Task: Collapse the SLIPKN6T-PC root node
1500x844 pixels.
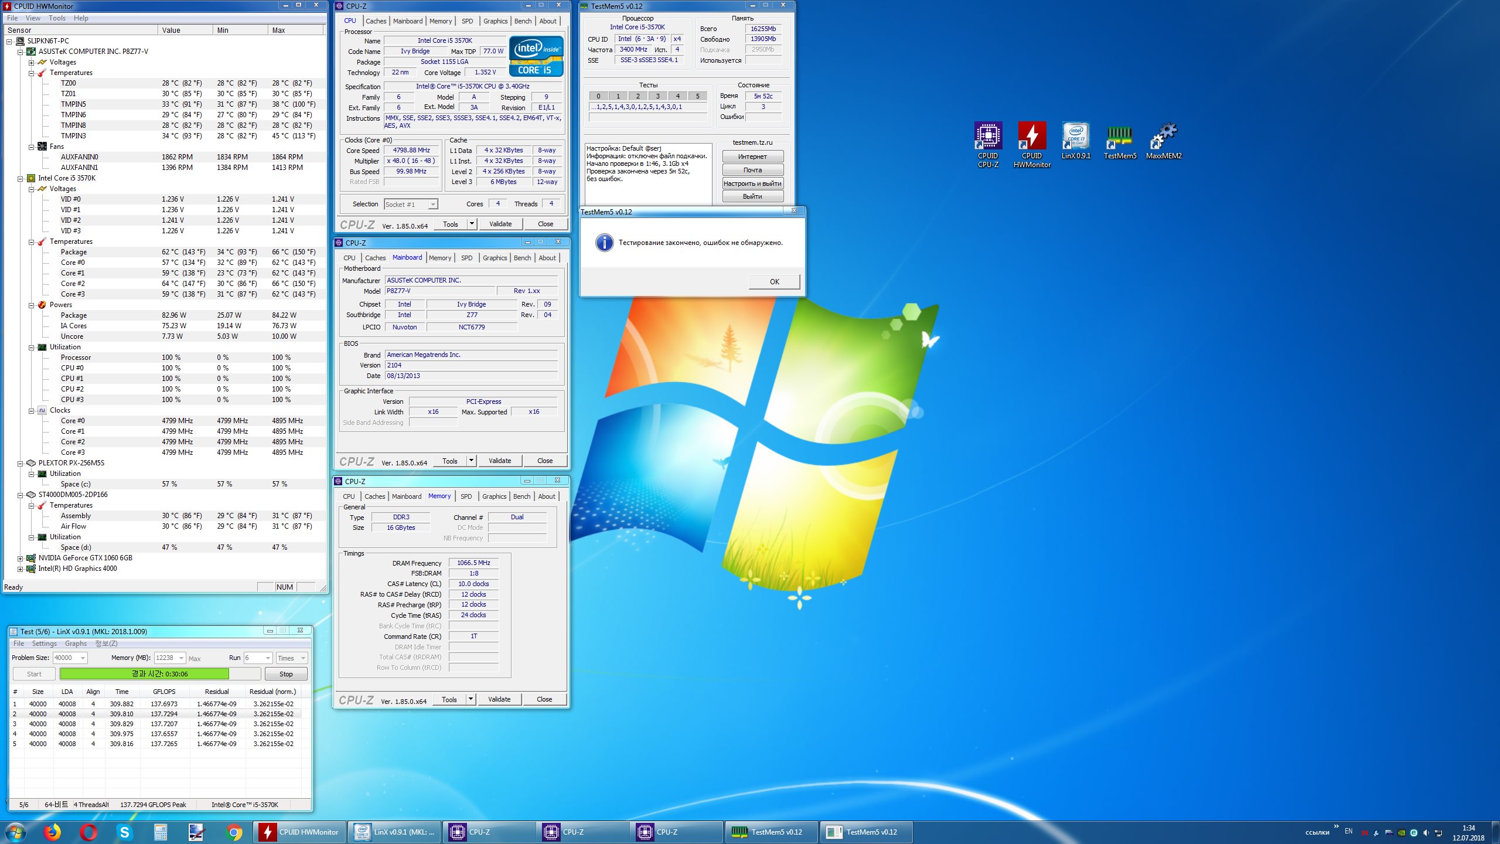Action: pyautogui.click(x=9, y=41)
